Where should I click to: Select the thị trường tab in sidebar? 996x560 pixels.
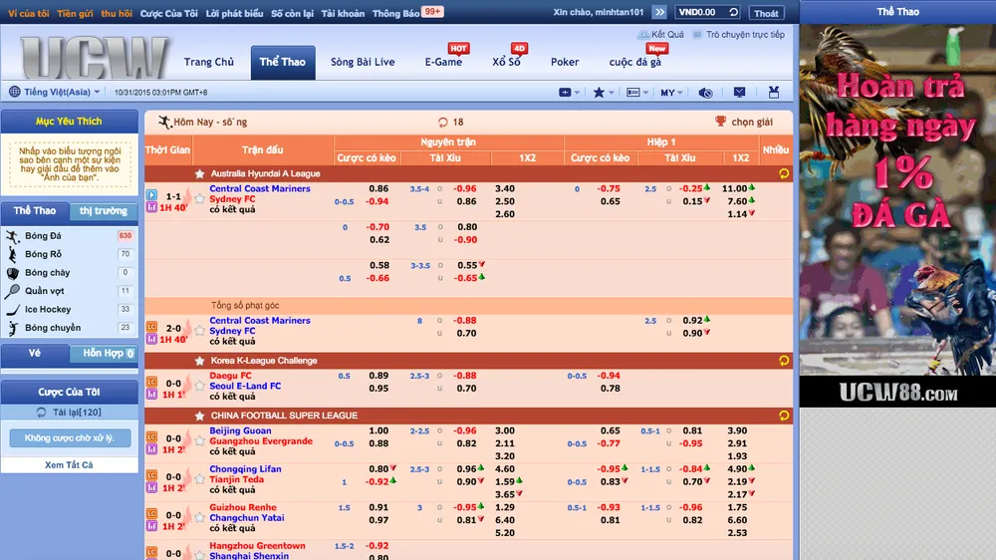point(104,211)
